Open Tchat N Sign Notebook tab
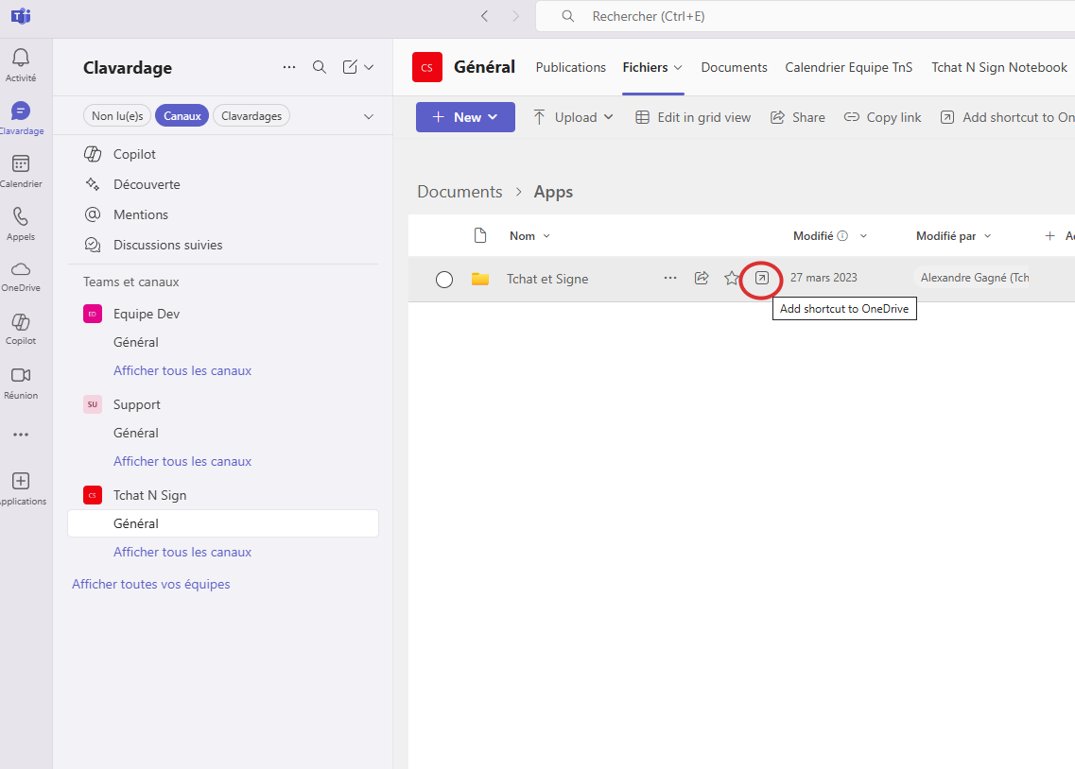The width and height of the screenshot is (1075, 769). (999, 67)
